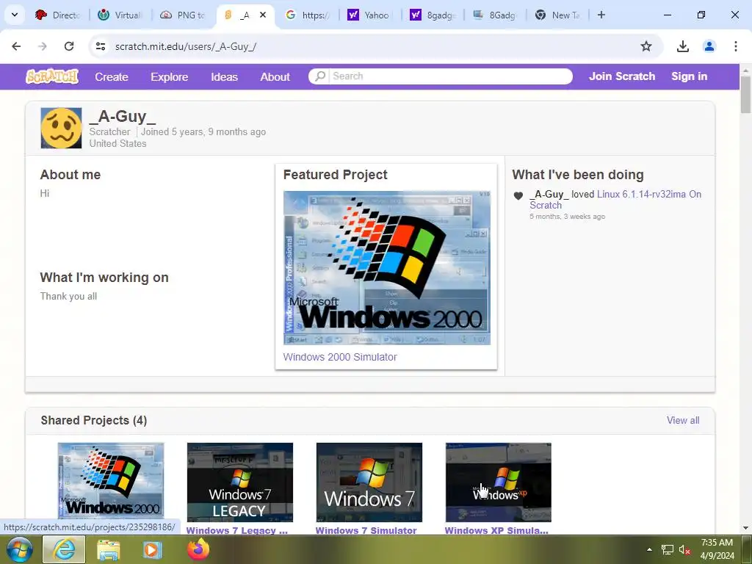Switch to the PNG to tab
Screen dimensions: 752x564
pyautogui.click(x=183, y=15)
